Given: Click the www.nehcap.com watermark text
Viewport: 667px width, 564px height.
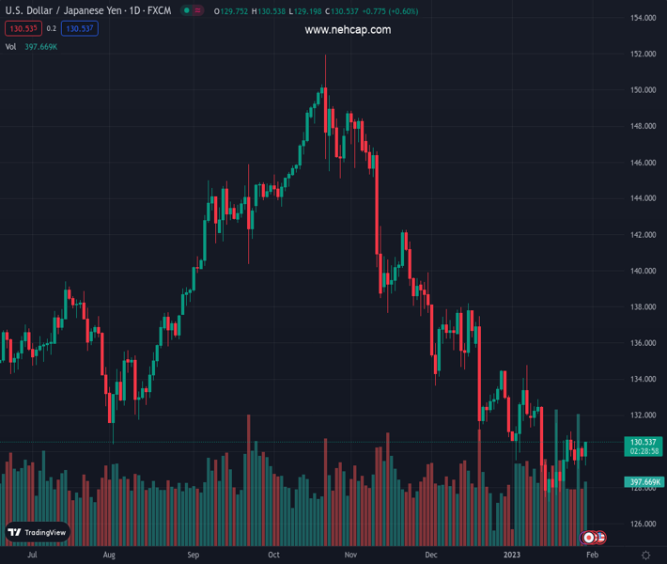Looking at the screenshot, I should (348, 30).
